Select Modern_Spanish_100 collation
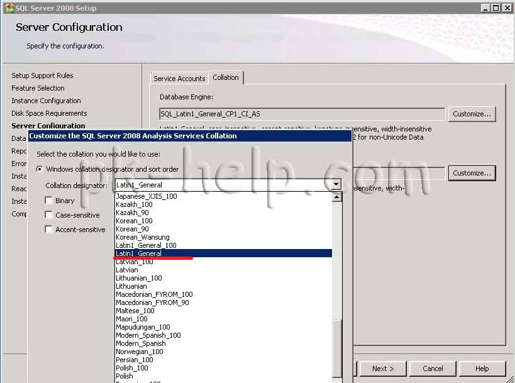The width and height of the screenshot is (515, 383). coord(224,335)
